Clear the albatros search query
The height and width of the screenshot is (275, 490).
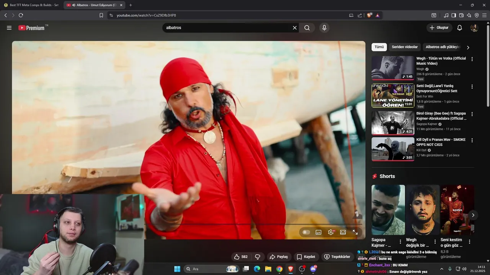click(295, 28)
